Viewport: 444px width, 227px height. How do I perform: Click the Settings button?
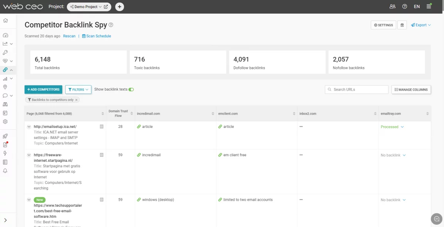tap(383, 25)
